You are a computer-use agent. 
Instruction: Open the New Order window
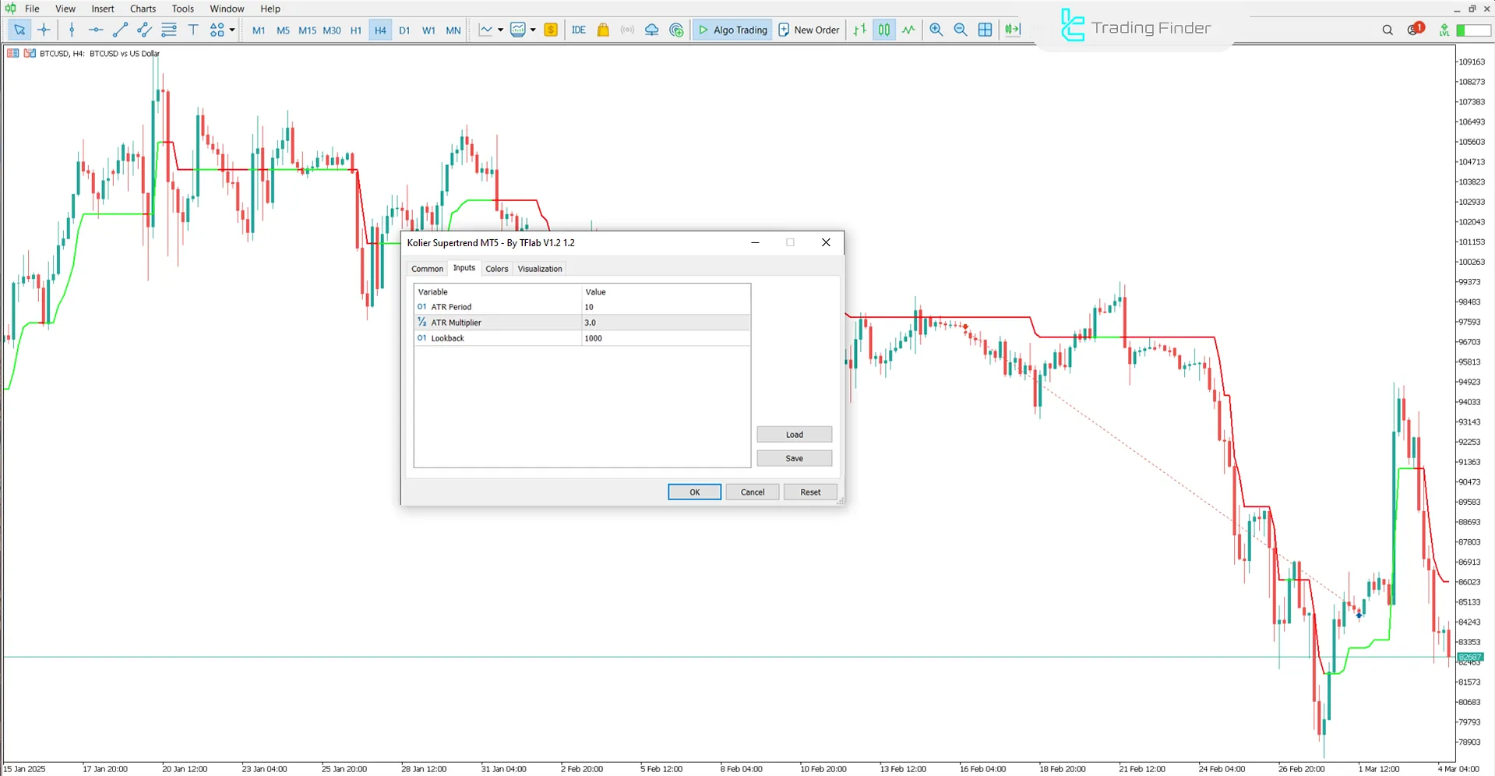(x=809, y=30)
